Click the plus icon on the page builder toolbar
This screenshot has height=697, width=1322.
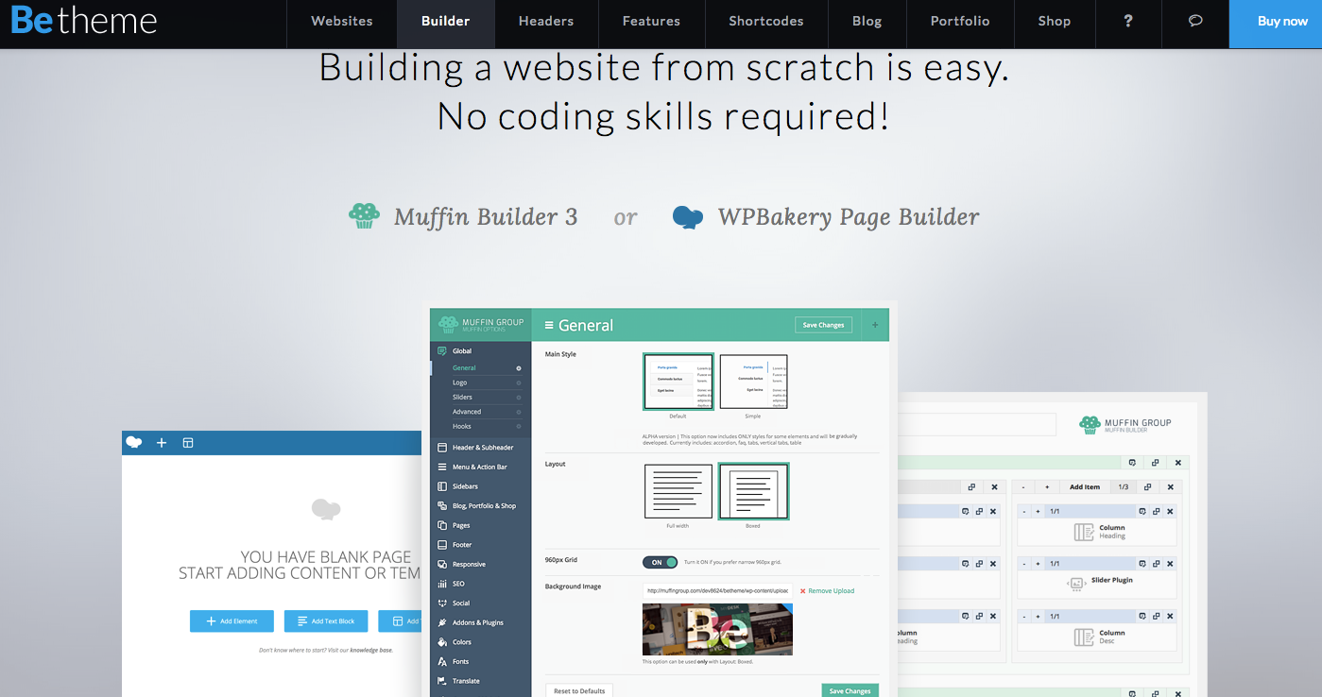(x=161, y=442)
